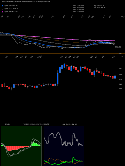Click the 770.75 price label
Image resolution: width=125 pixels, height=166 pixels.
118,47
